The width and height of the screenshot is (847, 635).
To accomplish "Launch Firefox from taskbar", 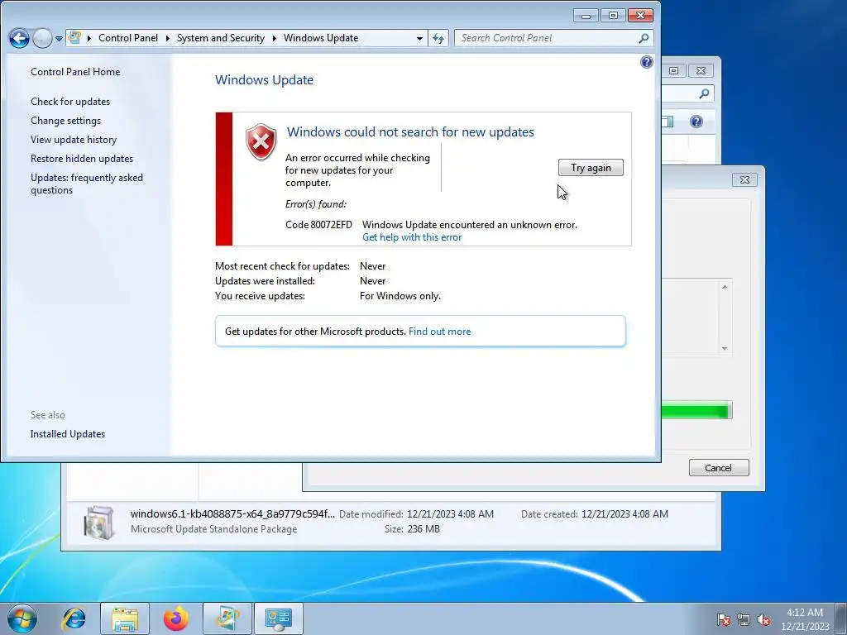I will pos(176,618).
